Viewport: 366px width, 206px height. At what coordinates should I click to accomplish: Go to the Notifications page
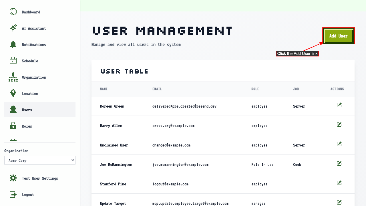coord(40,45)
